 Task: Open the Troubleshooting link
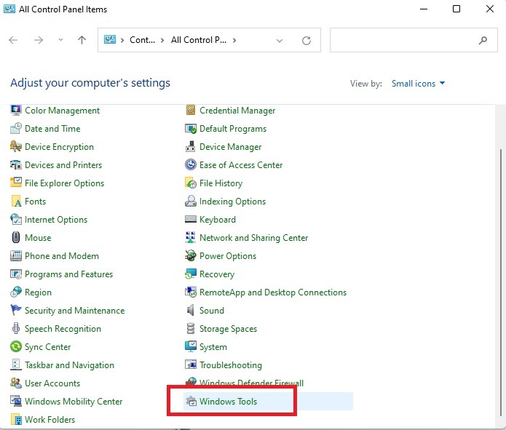pos(230,365)
